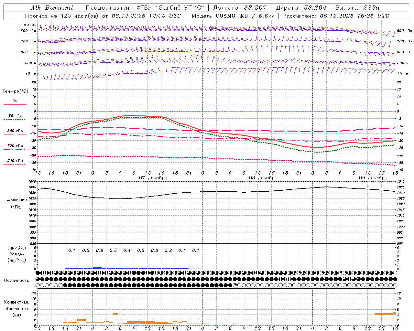Click dotted pink line sample under 500 гПа legend

15,164
